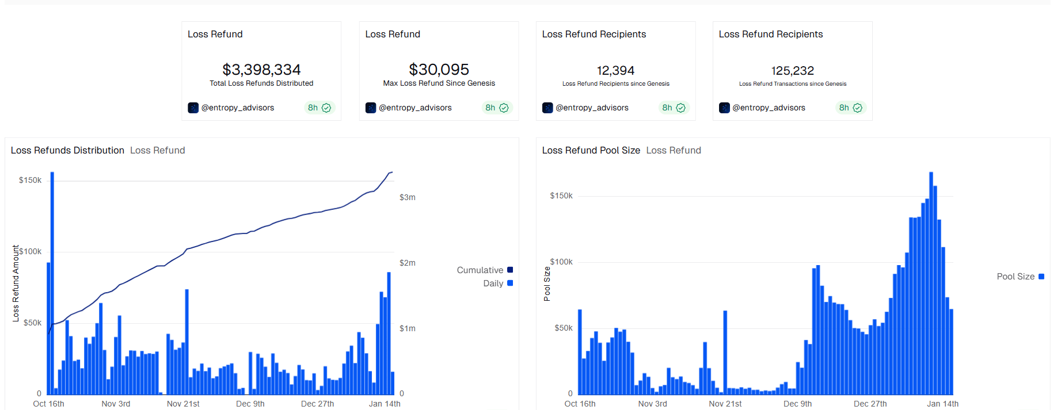Open the Loss Refund Pool Size chart title
This screenshot has width=1061, height=410.
591,150
